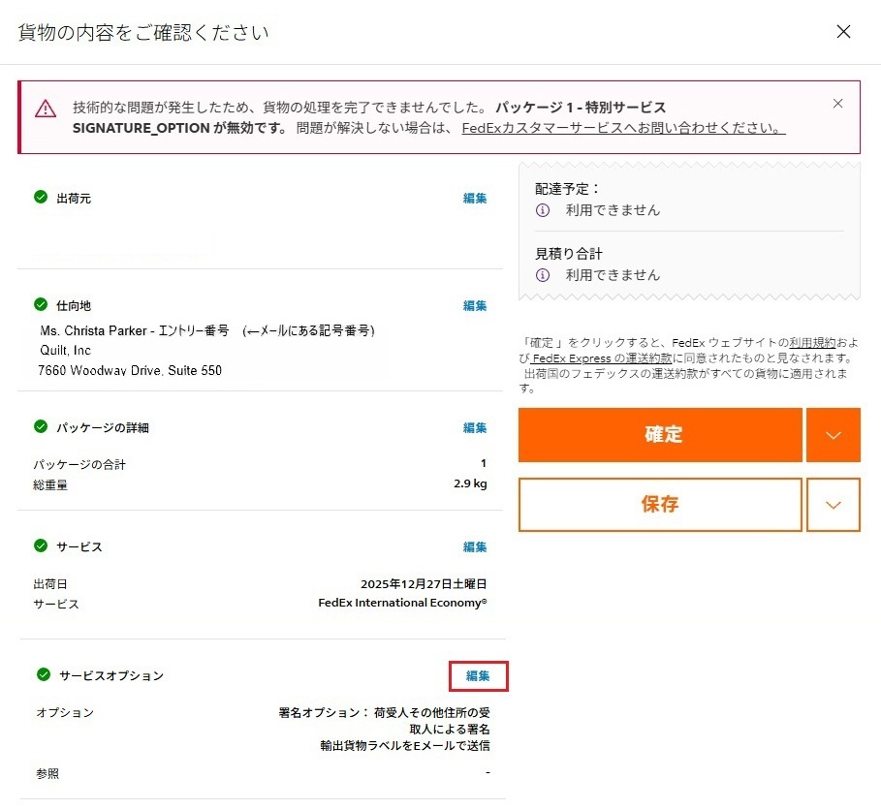Click the FedEx International Economy service text
This screenshot has height=810, width=881.
point(402,603)
